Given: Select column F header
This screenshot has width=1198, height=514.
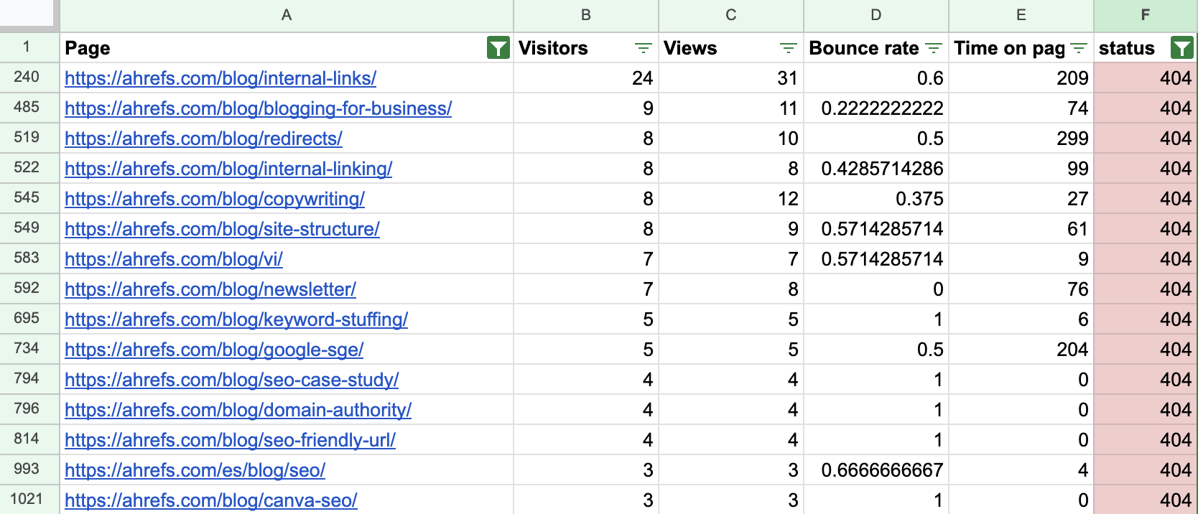Looking at the screenshot, I should click(x=1145, y=13).
